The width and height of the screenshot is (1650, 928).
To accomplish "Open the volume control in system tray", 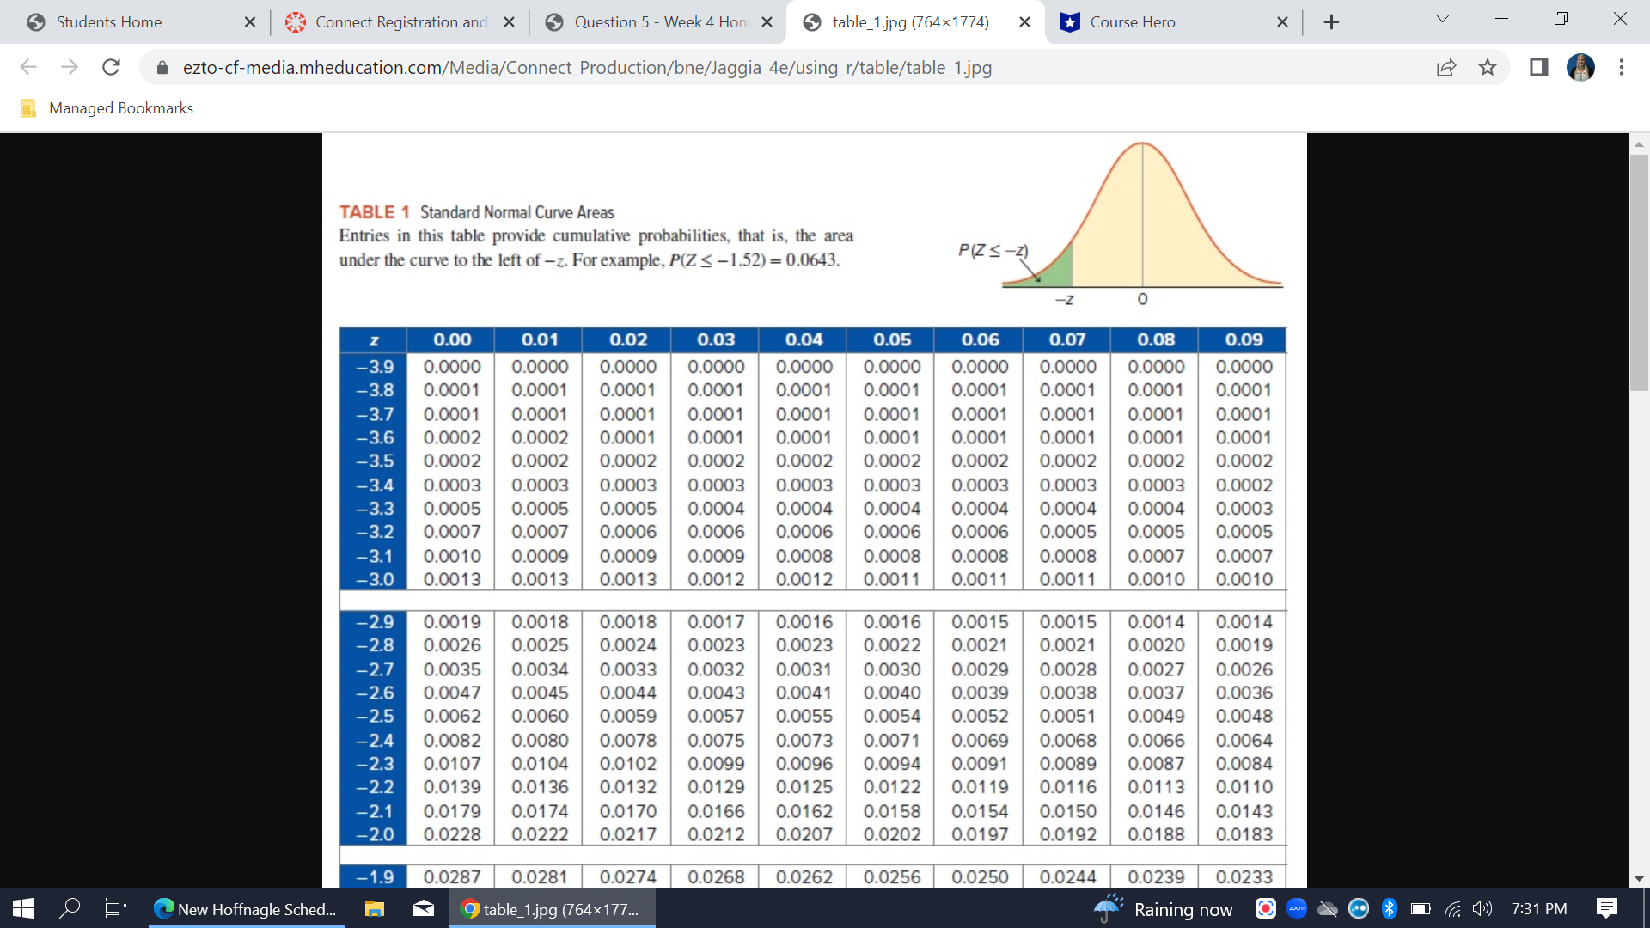I will (1482, 908).
